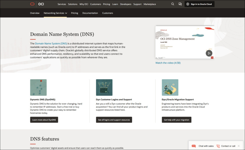Open the Marketplace menu item
Image resolution: width=245 pixels, height=150 pixels.
(150, 4)
